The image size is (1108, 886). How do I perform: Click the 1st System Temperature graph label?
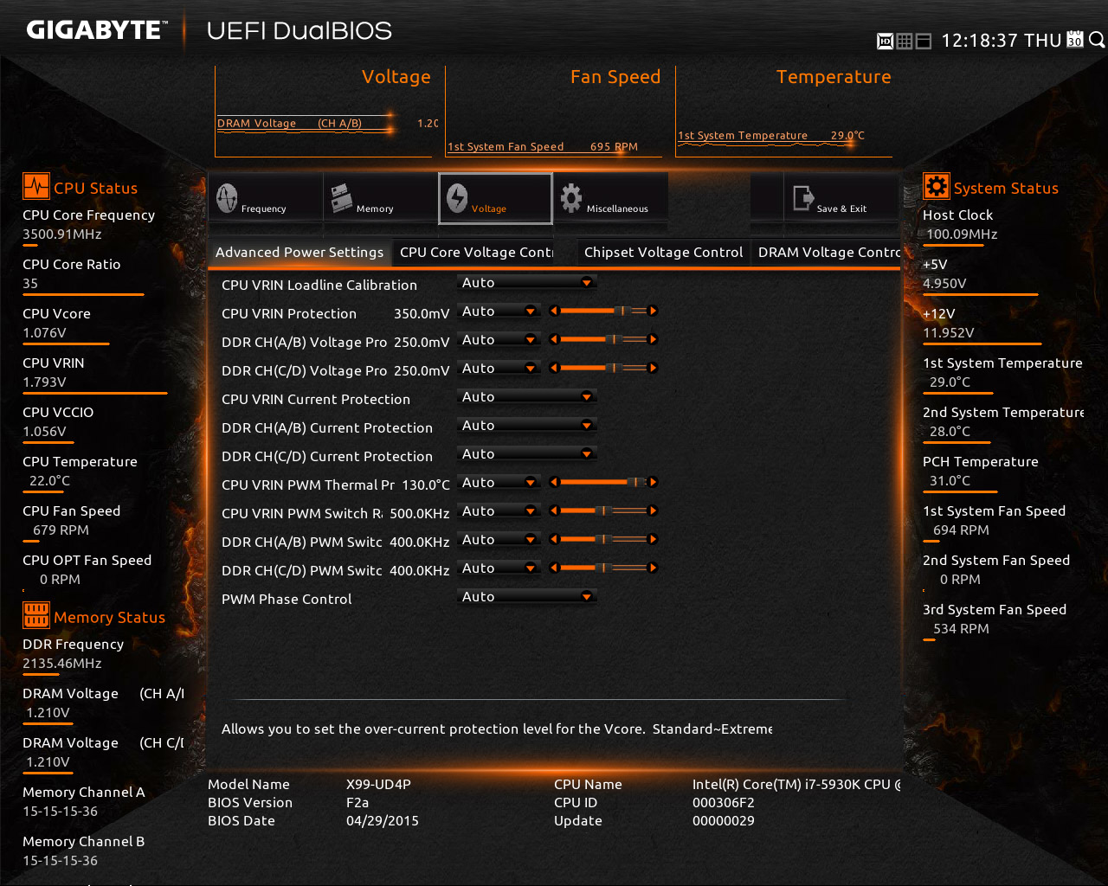[743, 135]
